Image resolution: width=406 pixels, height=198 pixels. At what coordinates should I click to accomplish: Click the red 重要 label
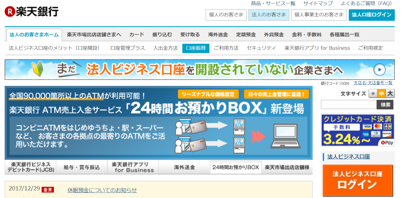click(x=48, y=190)
